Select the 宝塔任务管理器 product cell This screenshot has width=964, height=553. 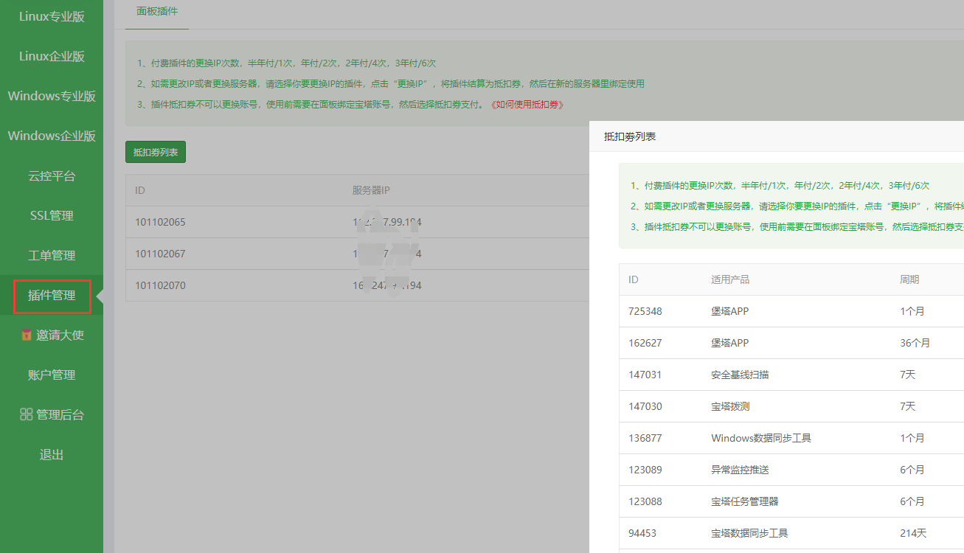[745, 501]
